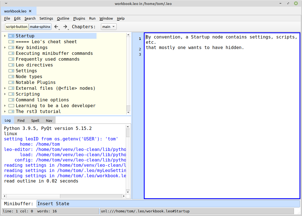This screenshot has width=302, height=216.
Task: Click the empty node icon beside Learning to be a Leo developer
Action: (11, 106)
